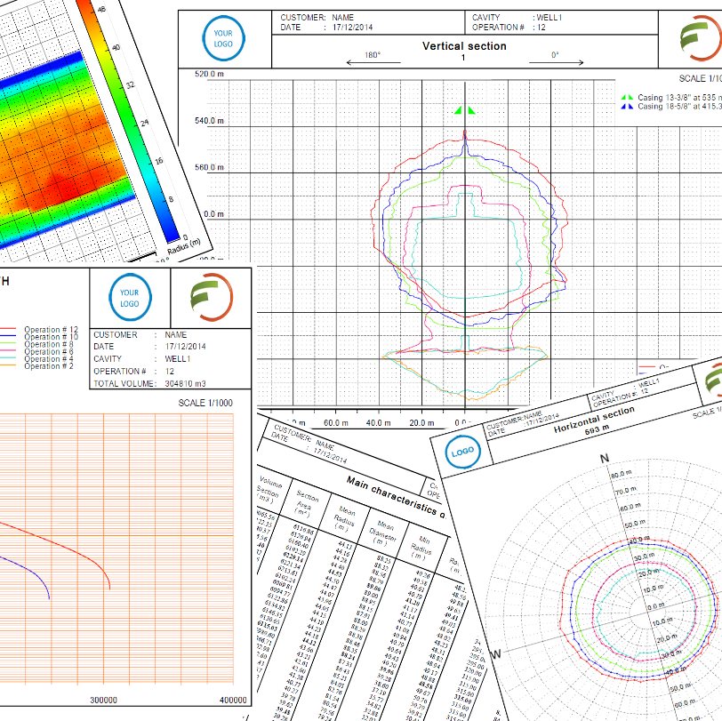Click the green-orange company logo beside Vertical section header
Image resolution: width=722 pixels, height=721 pixels.
click(x=701, y=38)
